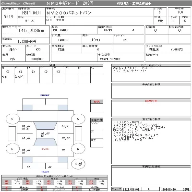
Task: Click the red A1 damage legend cell
Action: pyautogui.click(x=49, y=181)
